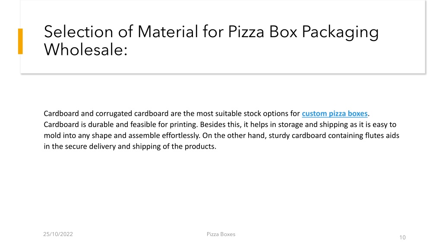Click the word durable in body text
Image resolution: width=442 pixels, height=249 pixels.
click(101, 124)
